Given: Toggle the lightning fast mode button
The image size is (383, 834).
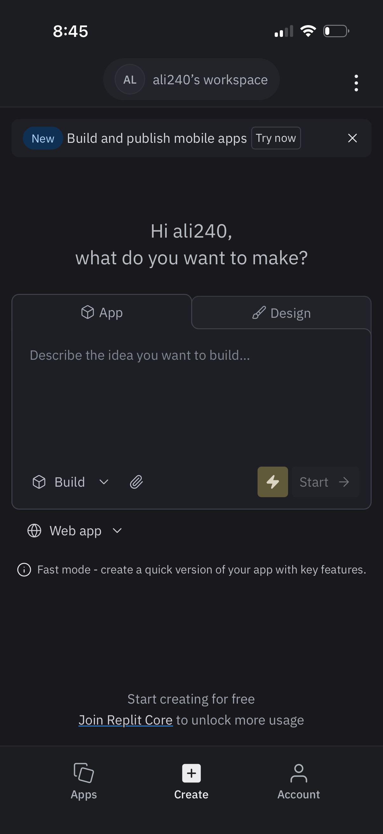Looking at the screenshot, I should click(272, 482).
